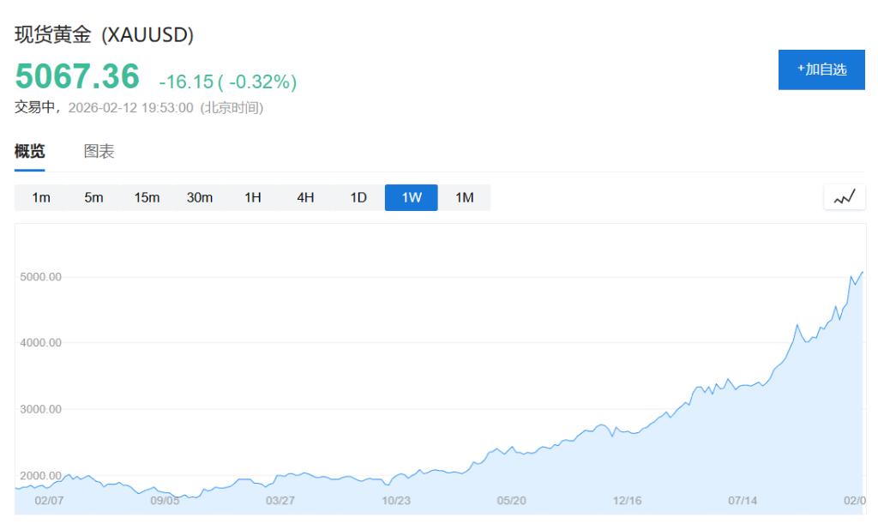
Task: Change to the monthly 1M timeframe
Action: 464,197
